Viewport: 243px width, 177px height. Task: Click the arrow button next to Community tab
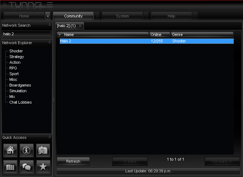click(x=97, y=16)
